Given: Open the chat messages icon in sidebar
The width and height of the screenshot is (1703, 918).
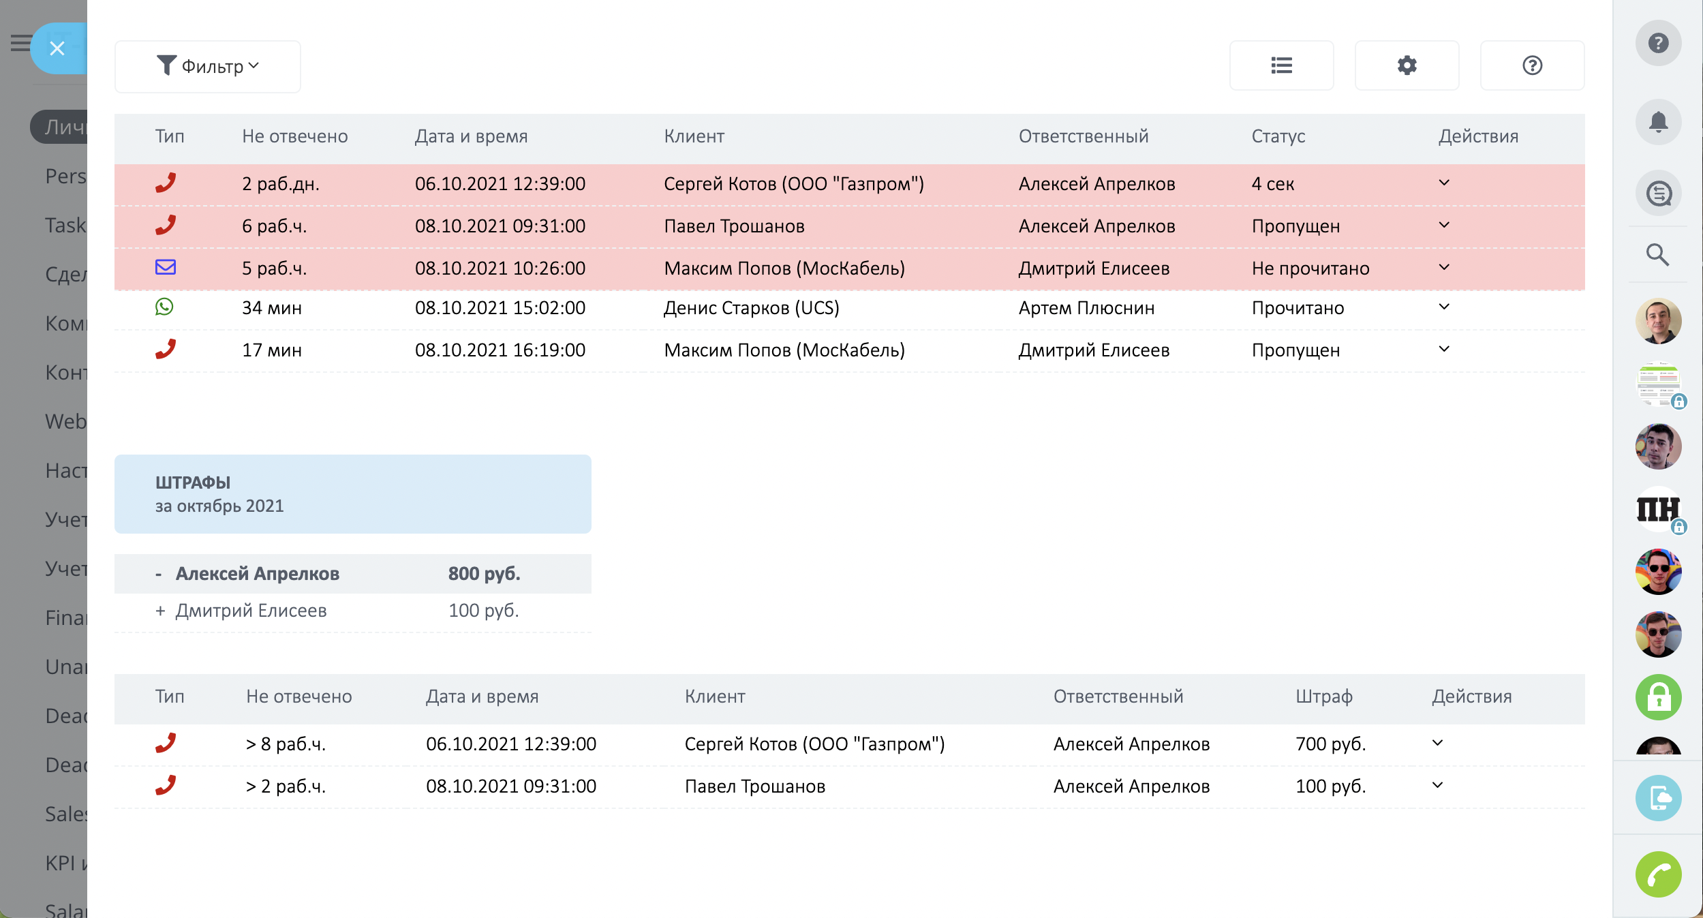Looking at the screenshot, I should [x=1658, y=194].
